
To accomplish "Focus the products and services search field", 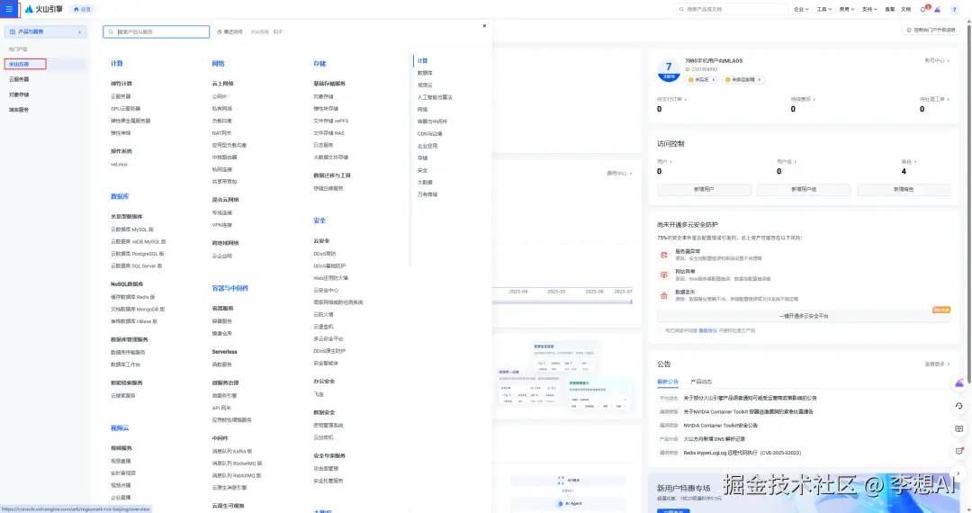I will click(x=157, y=31).
